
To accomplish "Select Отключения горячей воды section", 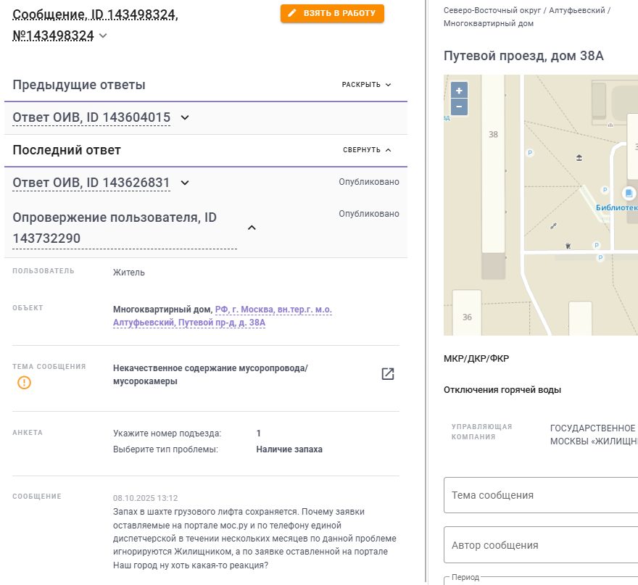I will coord(502,390).
